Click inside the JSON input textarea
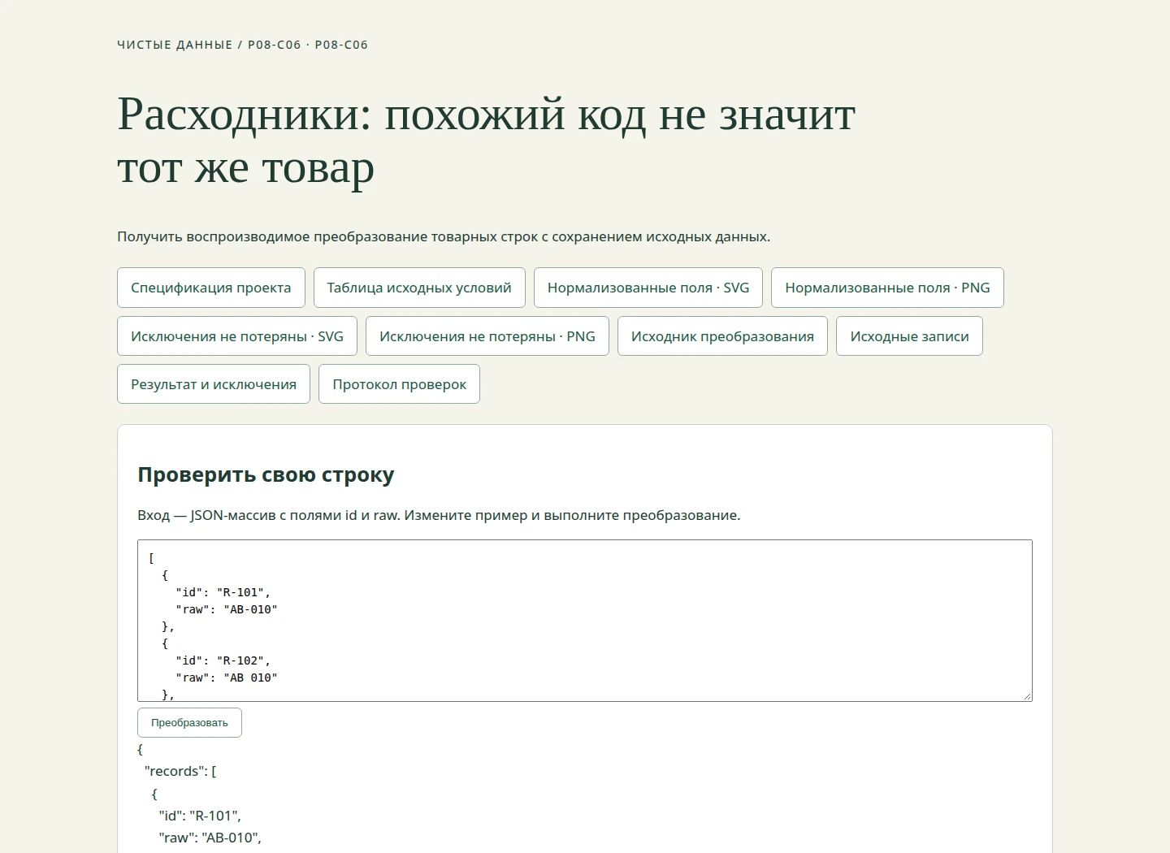The image size is (1170, 853). [585, 621]
